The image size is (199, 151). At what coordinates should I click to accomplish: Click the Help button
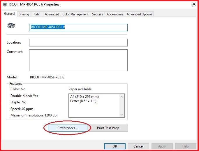click(185, 146)
